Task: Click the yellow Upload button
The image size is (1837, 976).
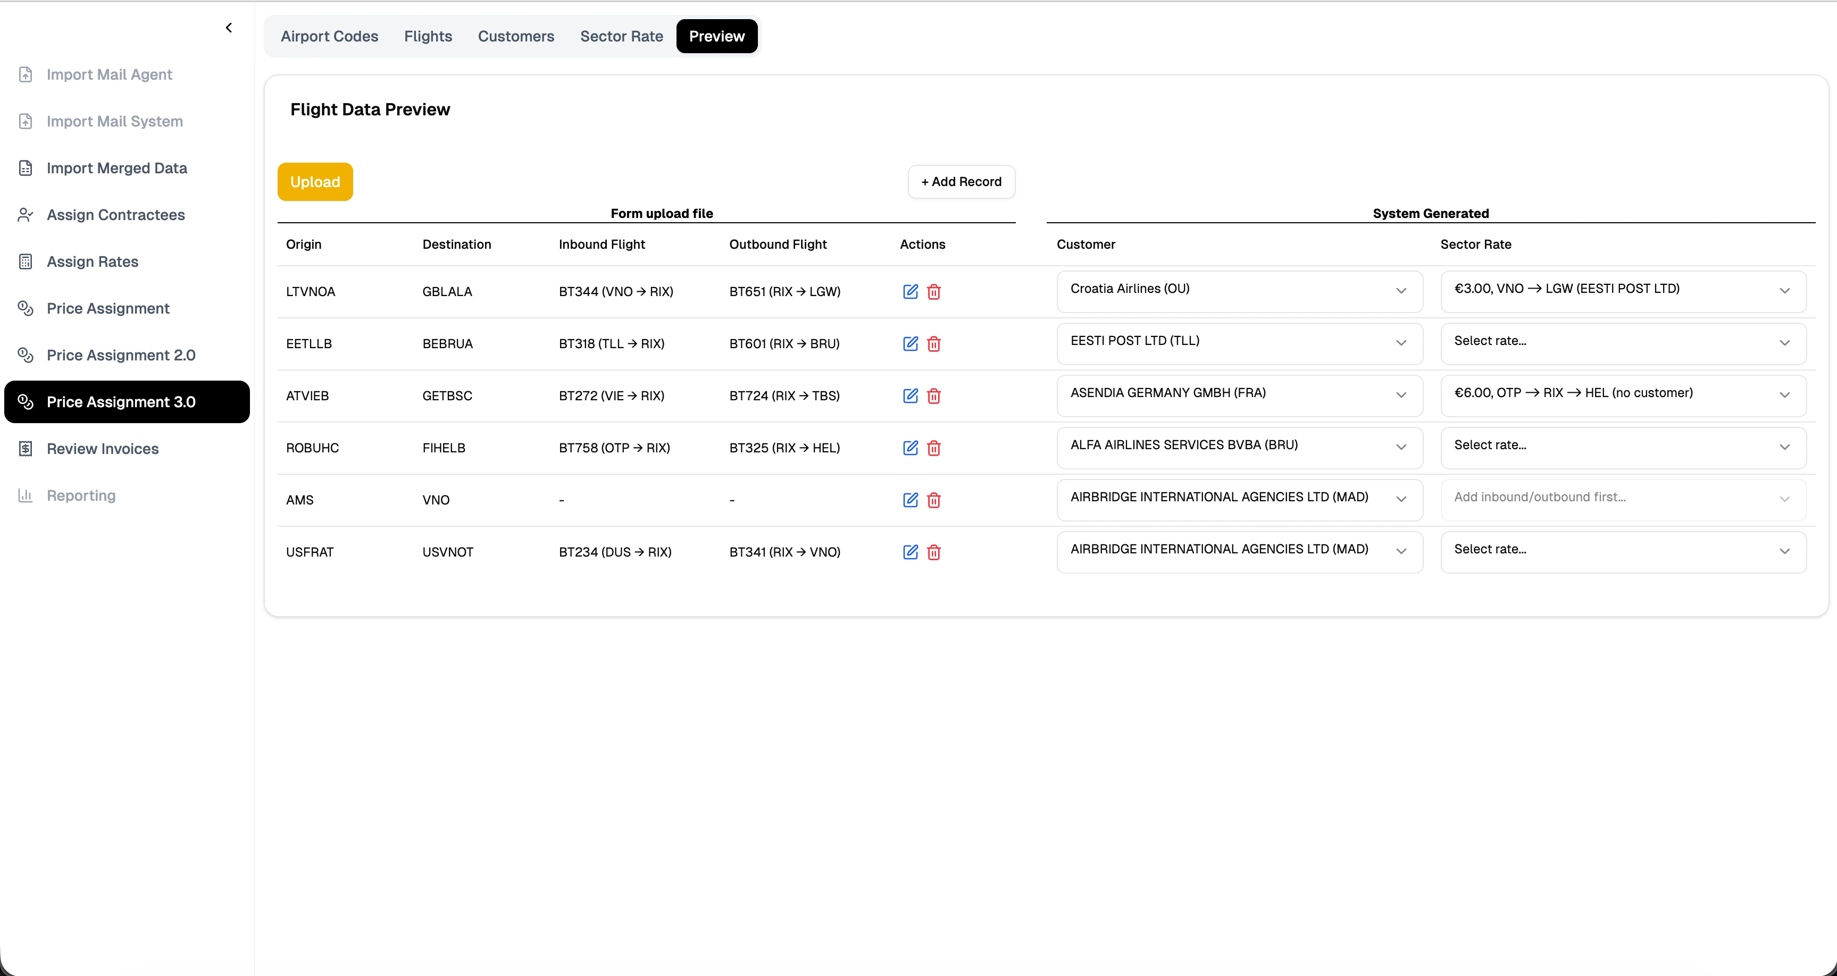Action: pos(315,182)
